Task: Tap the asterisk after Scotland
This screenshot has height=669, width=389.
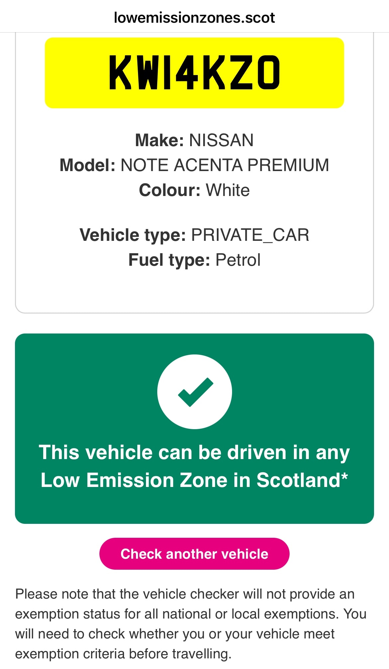Action: [344, 477]
